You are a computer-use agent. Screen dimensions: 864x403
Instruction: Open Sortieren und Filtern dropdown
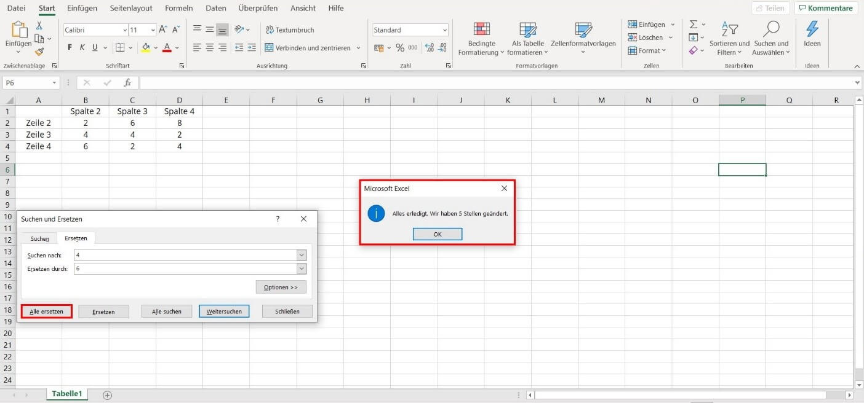click(729, 39)
